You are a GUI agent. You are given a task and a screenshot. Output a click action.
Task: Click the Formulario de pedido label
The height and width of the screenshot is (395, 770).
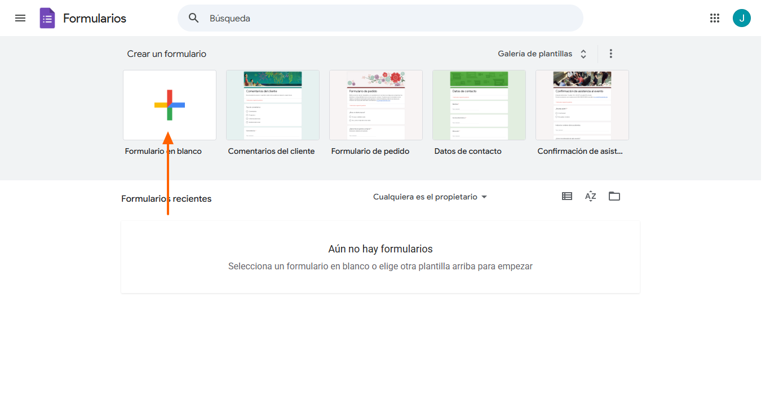click(370, 151)
